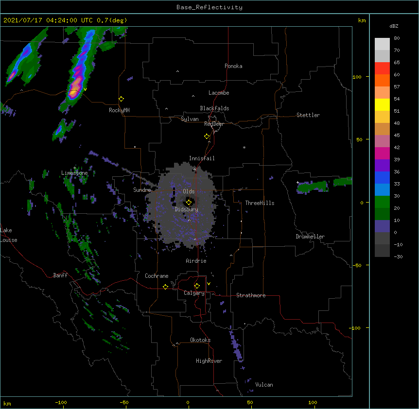Click the Base_Reflectivity title
Screen dimensions: 419x409
[x=209, y=7]
